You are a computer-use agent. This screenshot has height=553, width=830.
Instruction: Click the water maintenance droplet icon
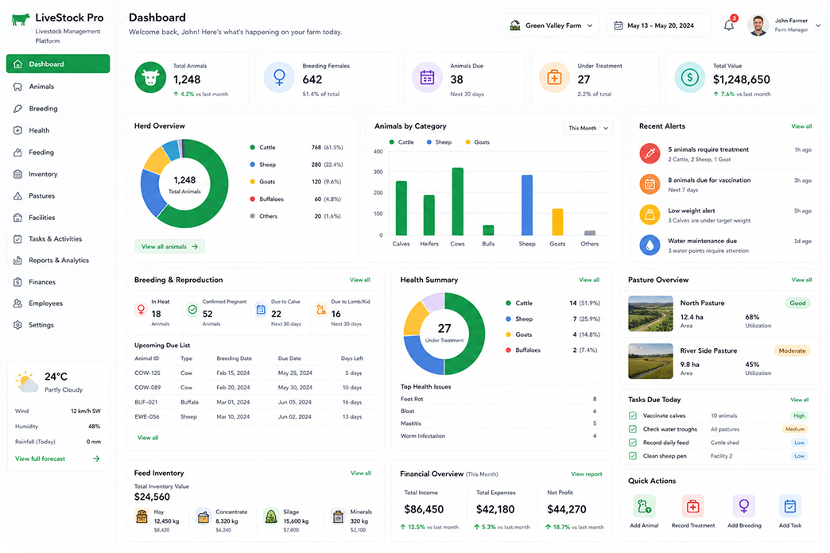[650, 245]
